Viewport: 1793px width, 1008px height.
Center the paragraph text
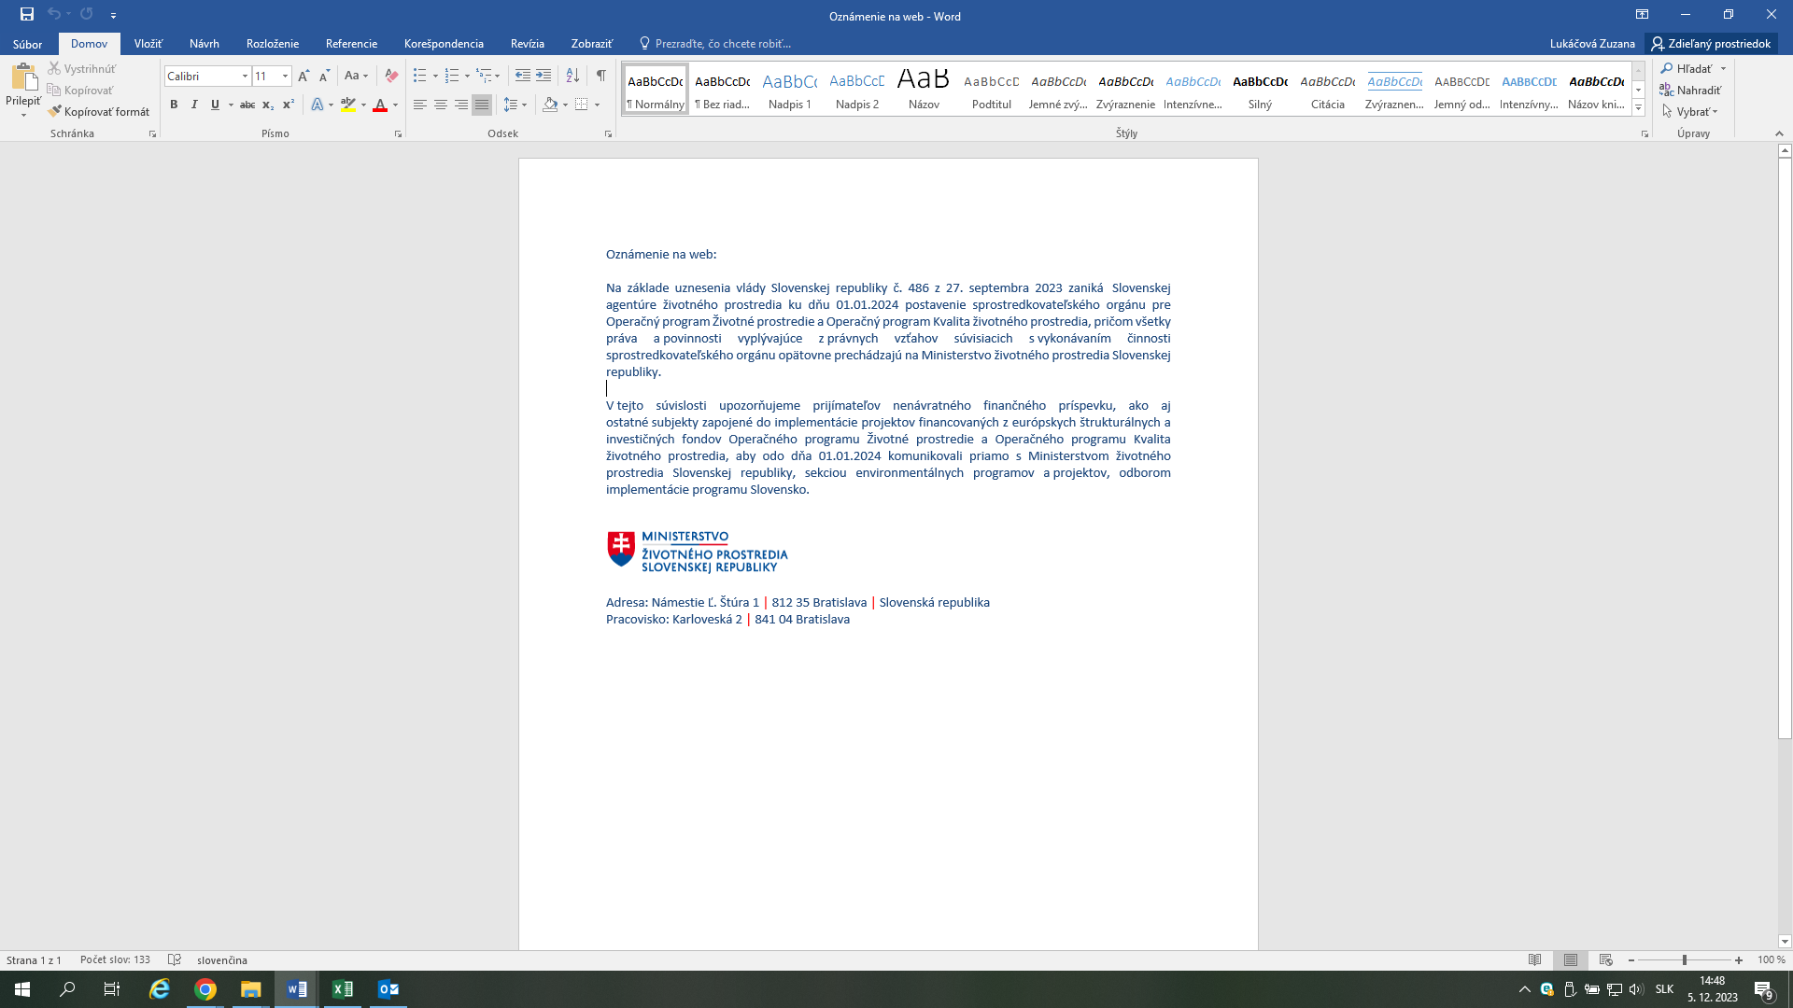pyautogui.click(x=441, y=105)
